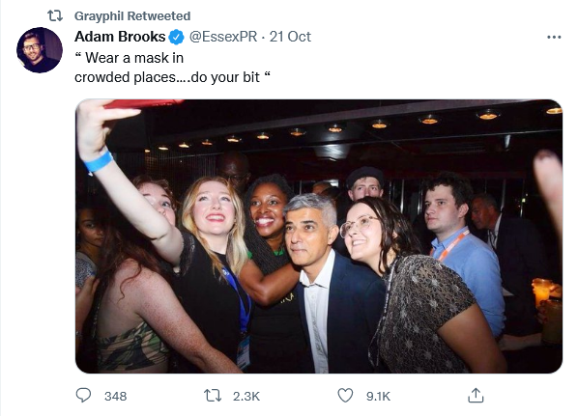Image resolution: width=578 pixels, height=416 pixels.
Task: Open the 21 Oct timestamp
Action: point(290,37)
